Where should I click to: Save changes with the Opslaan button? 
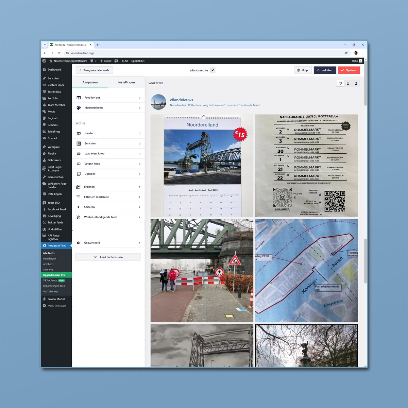(x=349, y=70)
